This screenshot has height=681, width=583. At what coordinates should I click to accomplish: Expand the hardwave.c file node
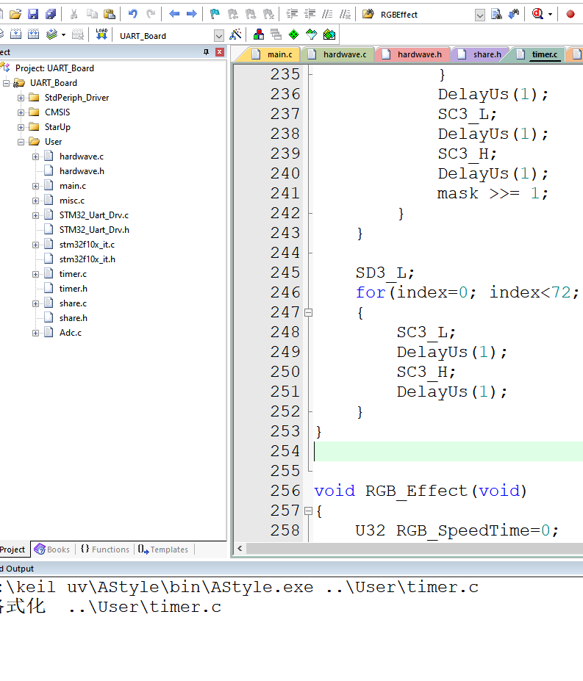click(35, 156)
